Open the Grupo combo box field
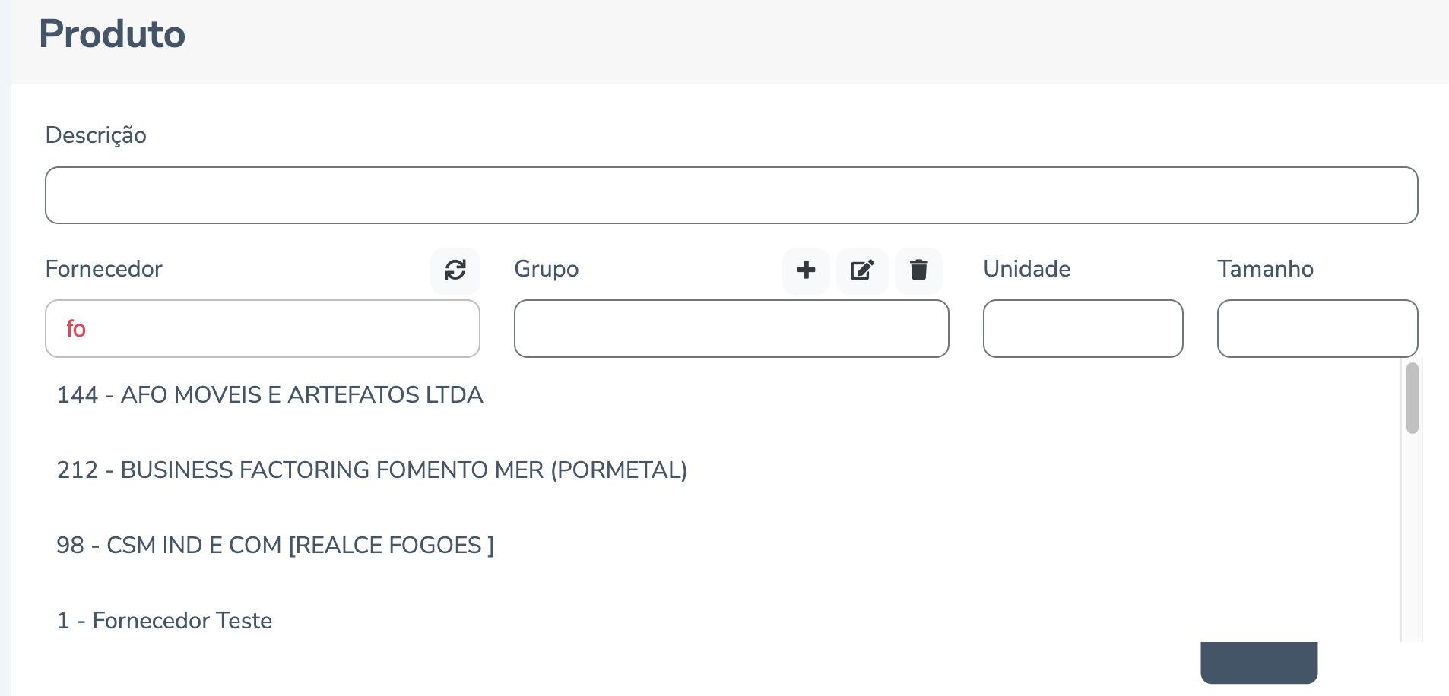 pos(731,329)
